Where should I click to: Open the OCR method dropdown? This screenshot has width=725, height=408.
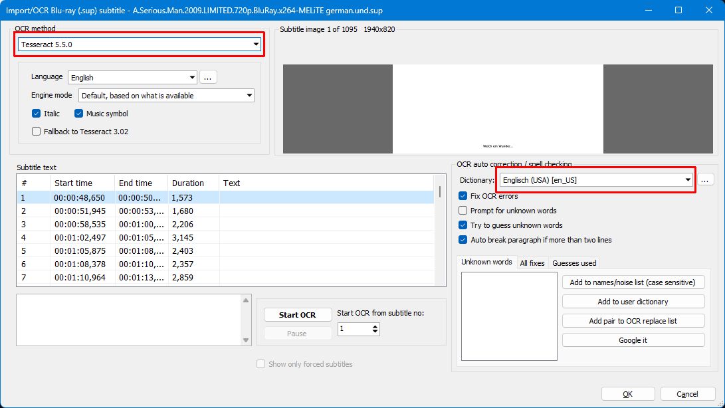pyautogui.click(x=140, y=45)
